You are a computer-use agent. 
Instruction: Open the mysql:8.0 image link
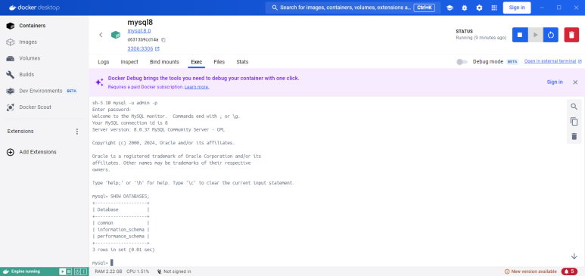tap(139, 31)
